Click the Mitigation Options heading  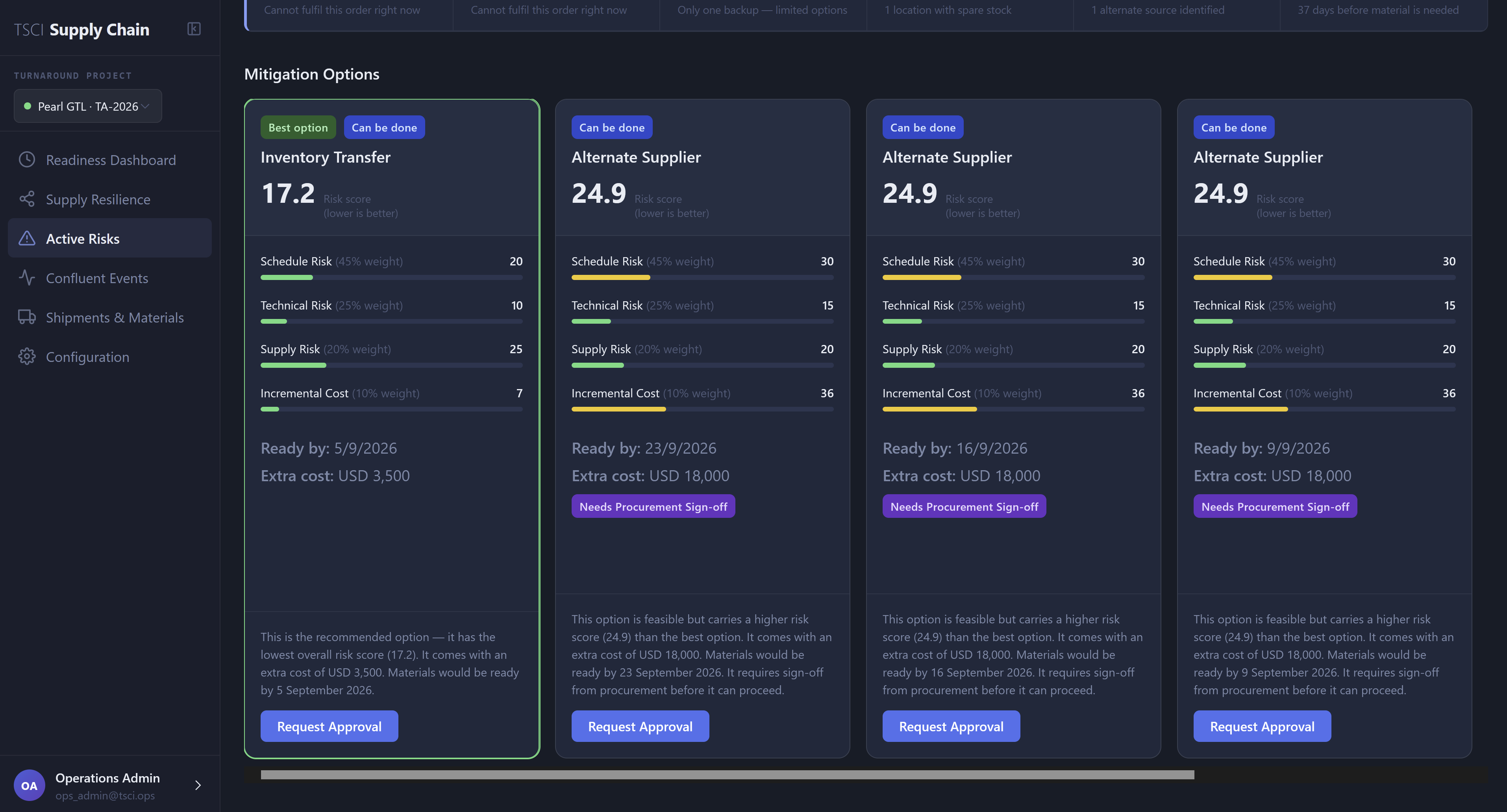coord(312,74)
